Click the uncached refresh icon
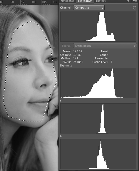Viewport: 139px width, 171px height. click(x=134, y=8)
